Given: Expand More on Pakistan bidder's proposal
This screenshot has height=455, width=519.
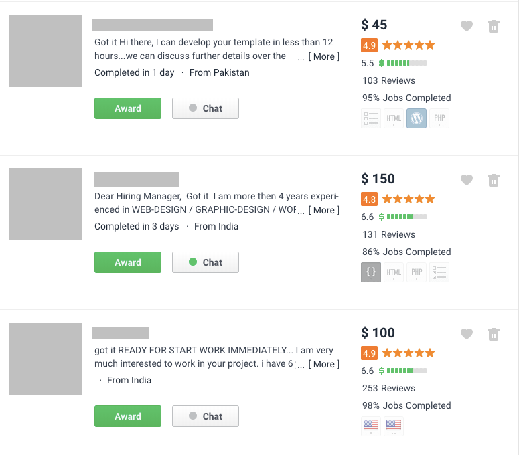Looking at the screenshot, I should pyautogui.click(x=323, y=56).
